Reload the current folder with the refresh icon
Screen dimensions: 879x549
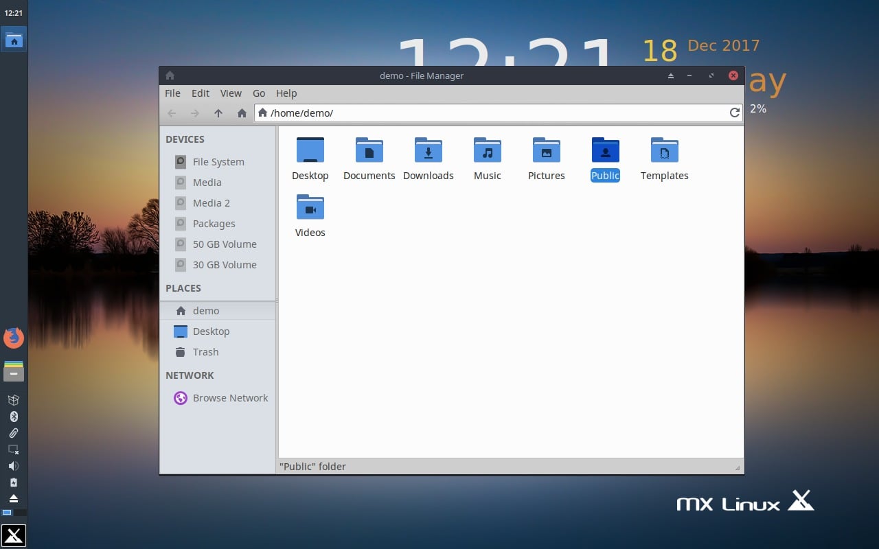pyautogui.click(x=734, y=113)
